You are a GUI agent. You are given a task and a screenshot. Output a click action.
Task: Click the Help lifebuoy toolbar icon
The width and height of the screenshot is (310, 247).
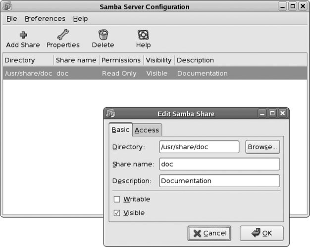tap(143, 35)
